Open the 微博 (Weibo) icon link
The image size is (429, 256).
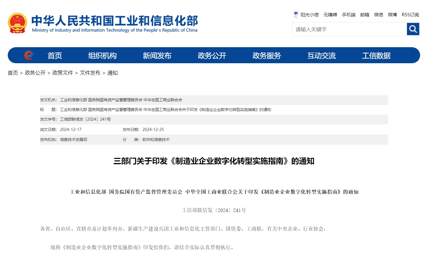(392, 15)
